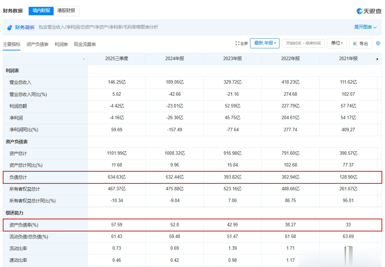Click the 天眼查 logo

coord(369,11)
